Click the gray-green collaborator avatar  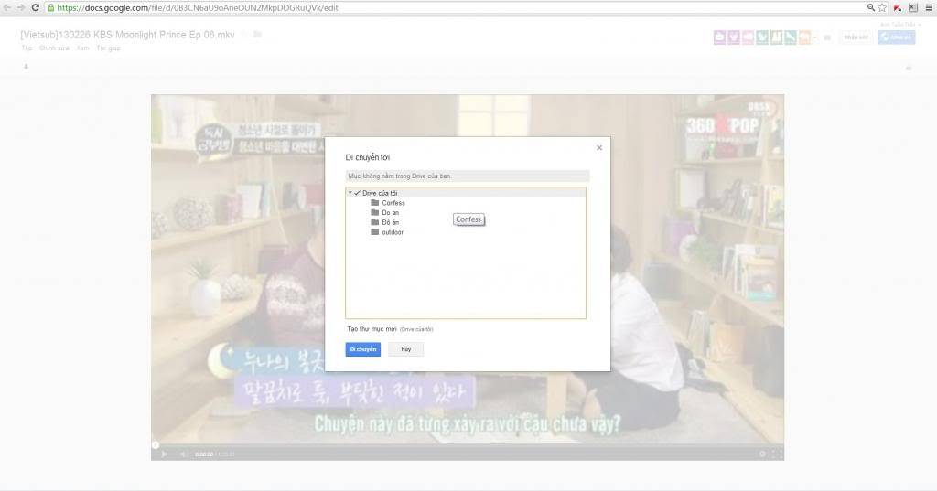(x=776, y=37)
